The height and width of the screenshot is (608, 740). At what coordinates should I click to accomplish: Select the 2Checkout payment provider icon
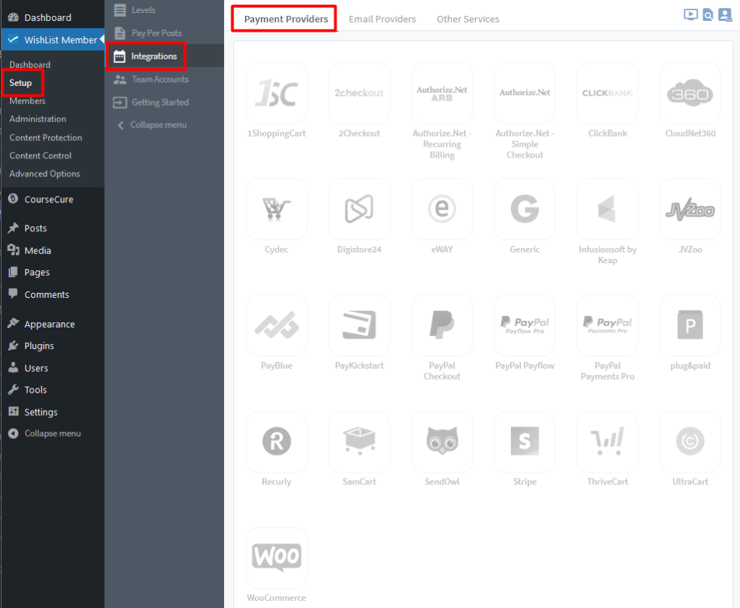tap(359, 93)
